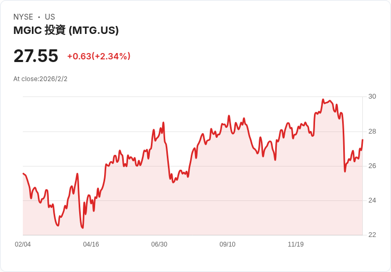Click the lowest chart dip before 04/16
The width and height of the screenshot is (391, 272).
(x=82, y=227)
